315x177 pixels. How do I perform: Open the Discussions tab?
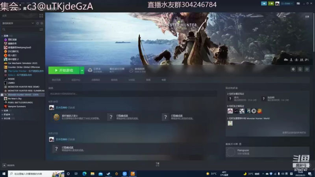132,80
